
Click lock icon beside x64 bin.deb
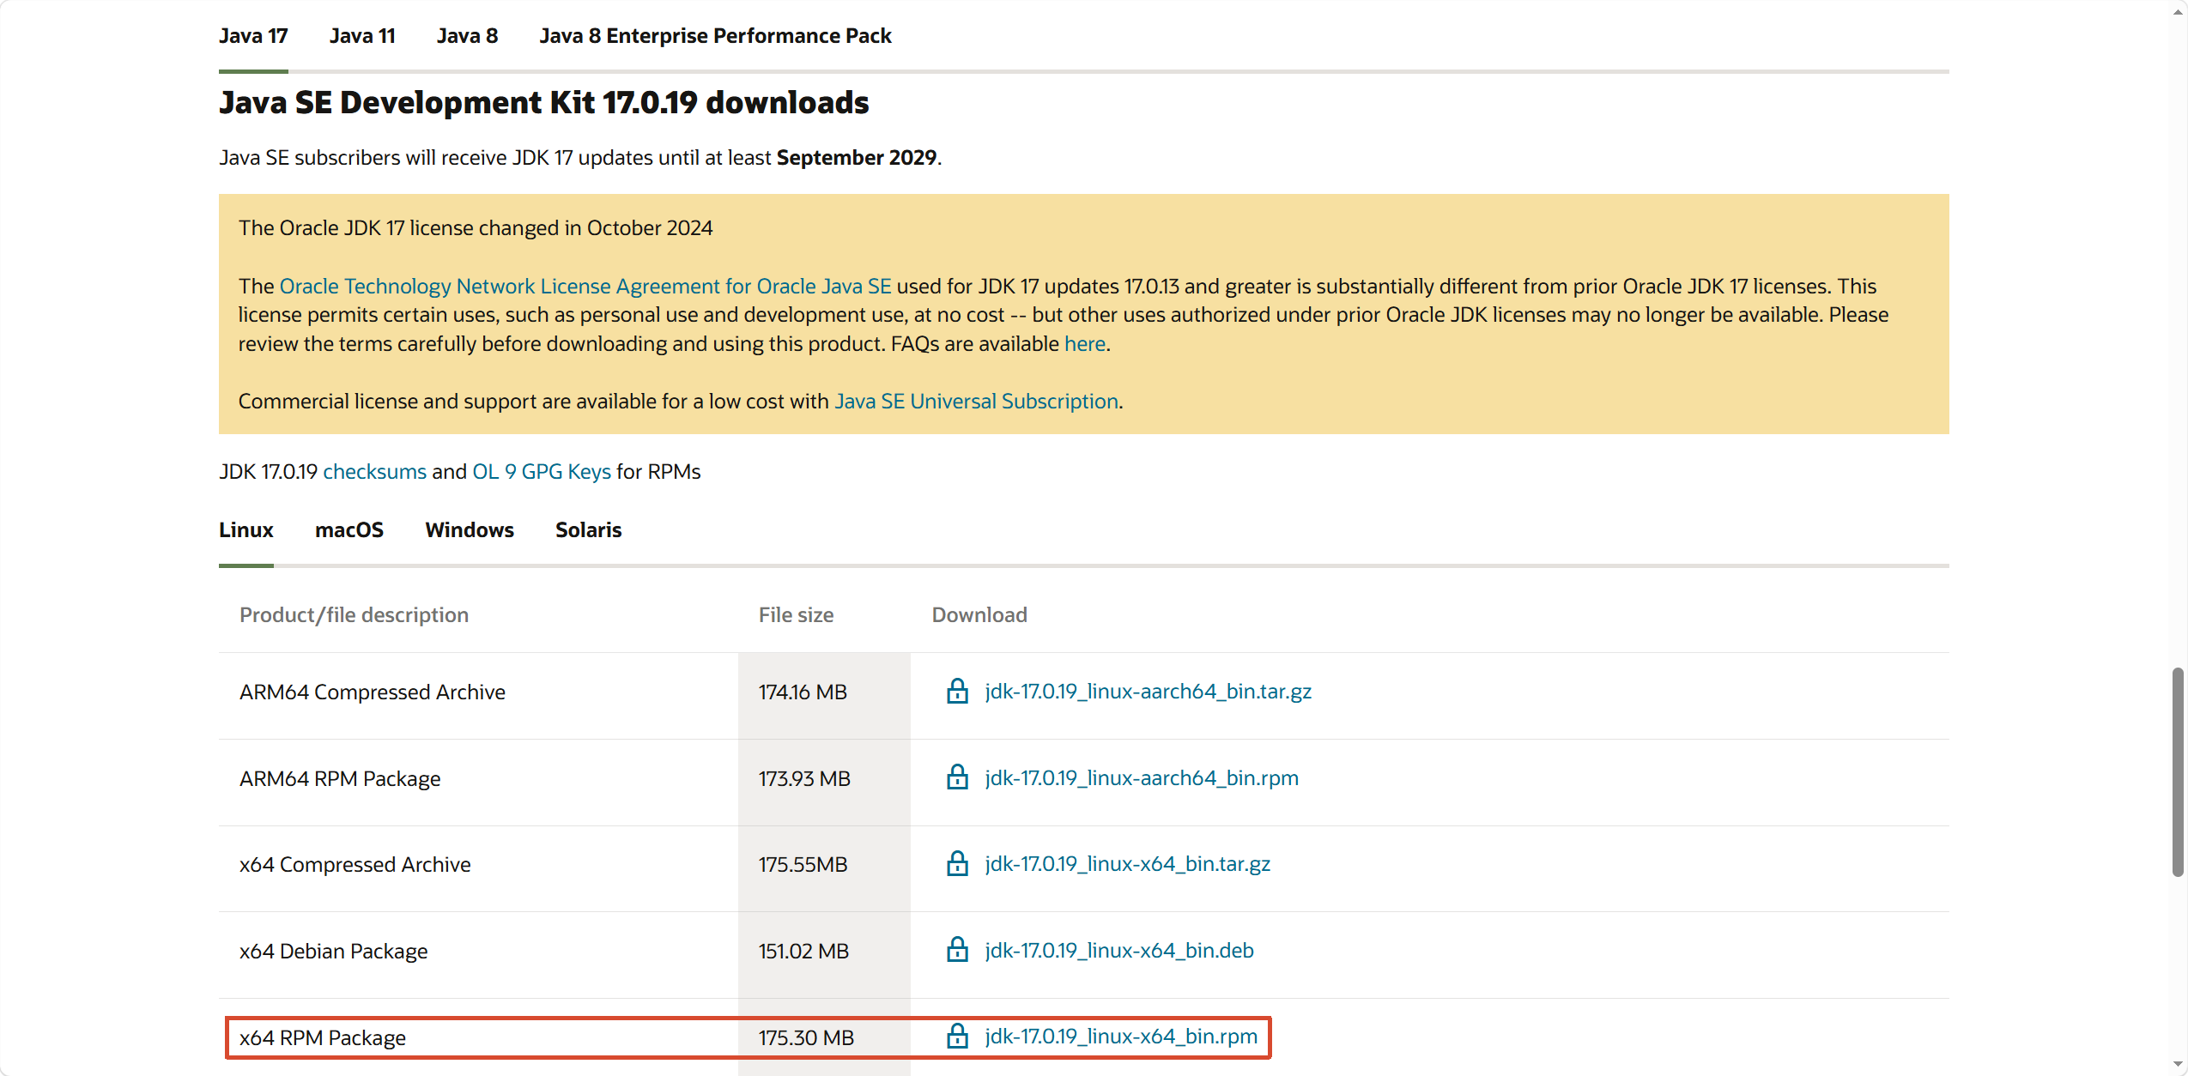[957, 950]
